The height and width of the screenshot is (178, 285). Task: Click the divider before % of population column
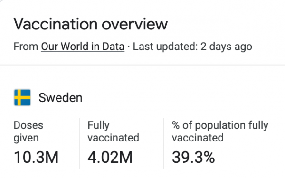click(x=163, y=143)
